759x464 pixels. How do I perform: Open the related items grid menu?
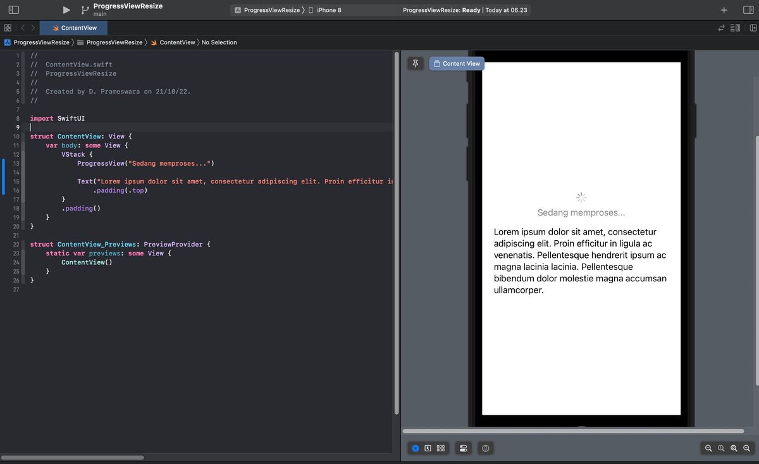click(7, 28)
